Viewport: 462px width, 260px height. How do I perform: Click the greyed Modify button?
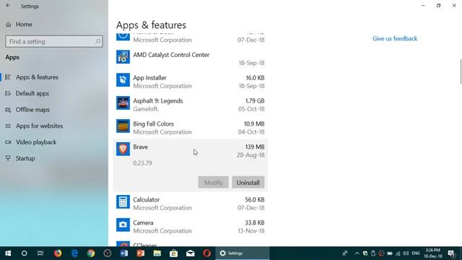pos(214,183)
